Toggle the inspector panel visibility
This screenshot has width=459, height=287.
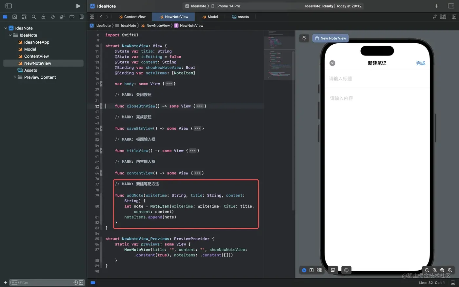(451, 6)
